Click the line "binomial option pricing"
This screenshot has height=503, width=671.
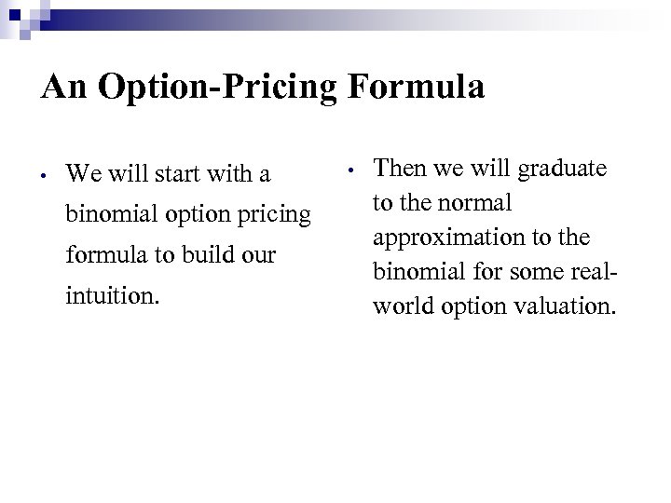(x=189, y=214)
